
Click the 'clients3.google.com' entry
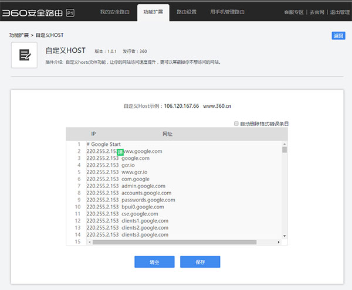(145, 235)
